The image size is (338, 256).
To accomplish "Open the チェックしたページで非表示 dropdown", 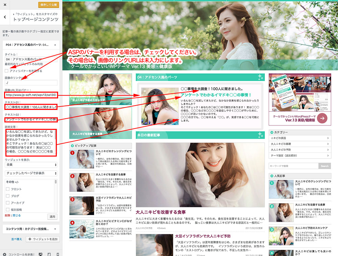I will pyautogui.click(x=31, y=173).
